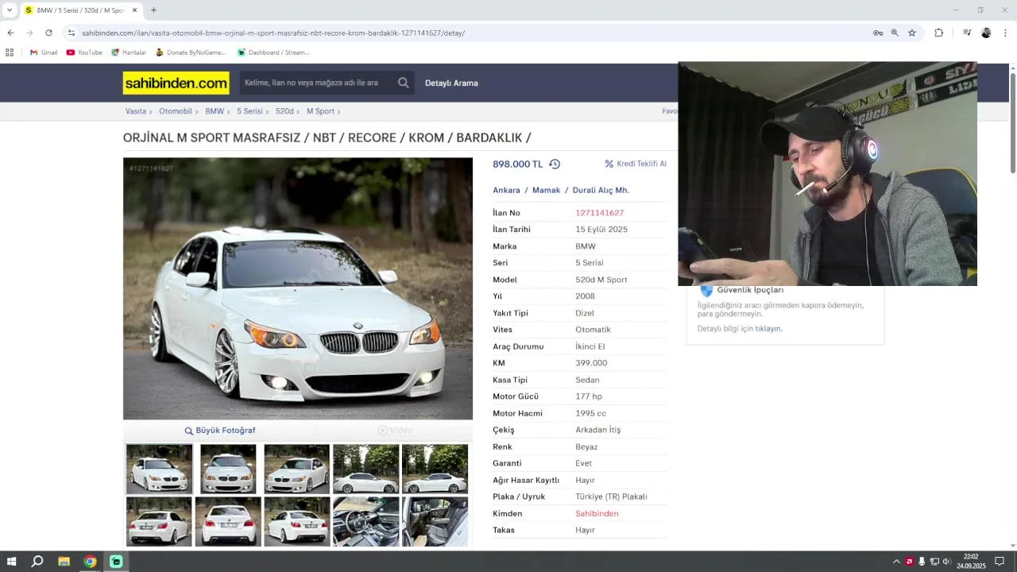Open the media control icon in Chrome toolbar
1017x572 pixels.
tap(967, 33)
